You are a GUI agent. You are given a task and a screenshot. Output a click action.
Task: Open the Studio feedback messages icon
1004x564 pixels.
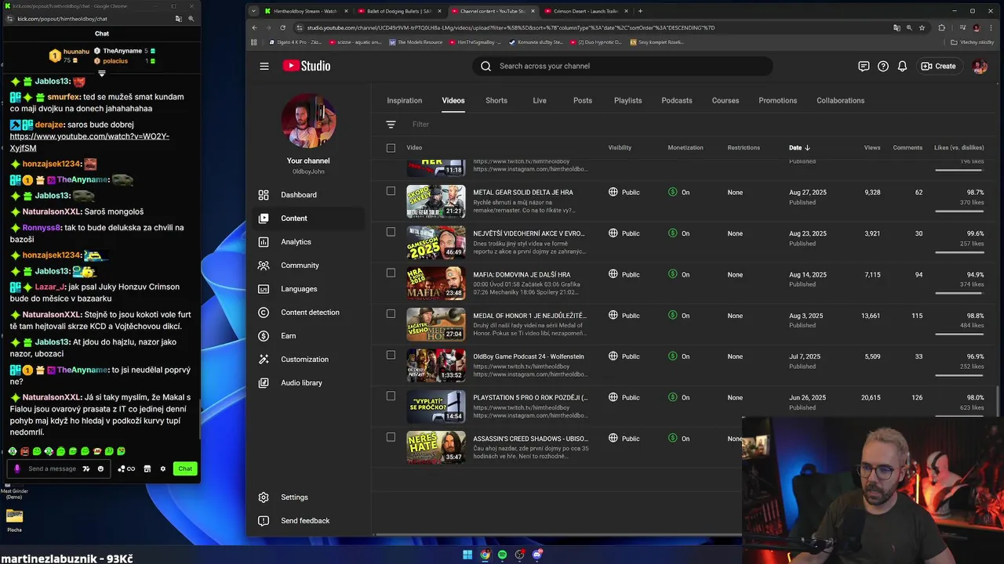click(x=864, y=66)
